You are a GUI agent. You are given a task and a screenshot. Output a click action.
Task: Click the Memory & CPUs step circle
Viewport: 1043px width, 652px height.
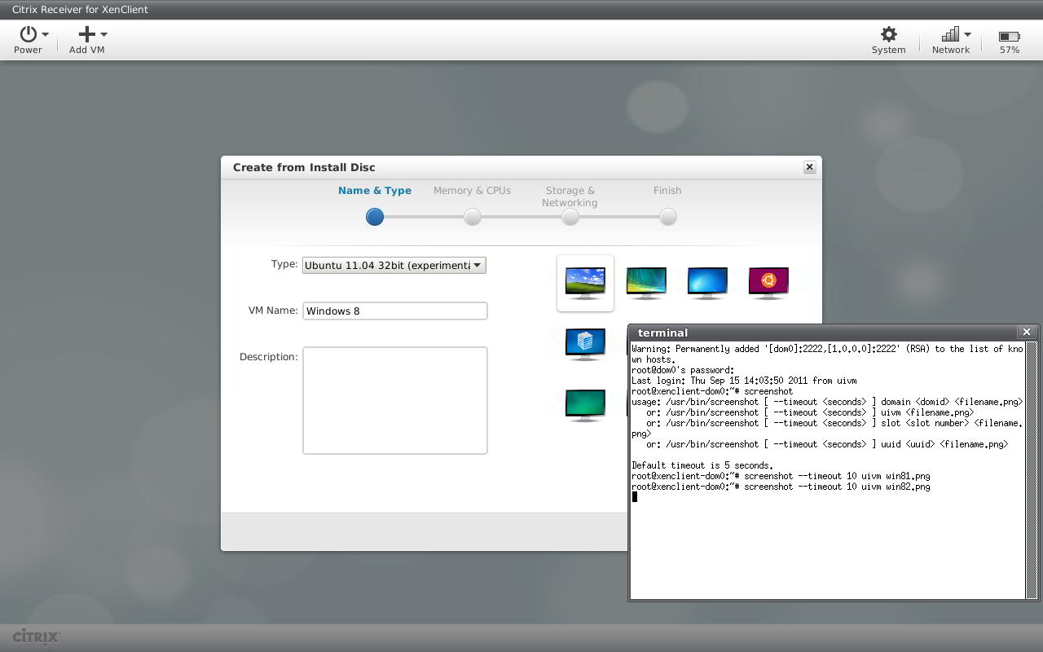[x=473, y=217]
